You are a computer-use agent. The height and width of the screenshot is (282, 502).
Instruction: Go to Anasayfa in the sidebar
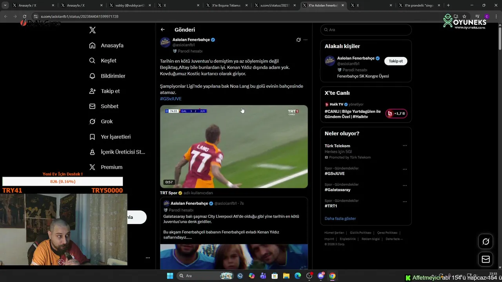106,45
